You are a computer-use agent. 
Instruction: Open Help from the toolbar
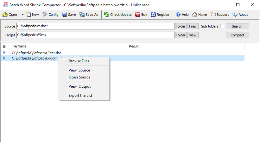182,15
